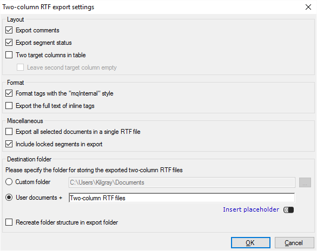Select the User documents + radio button

9,198
